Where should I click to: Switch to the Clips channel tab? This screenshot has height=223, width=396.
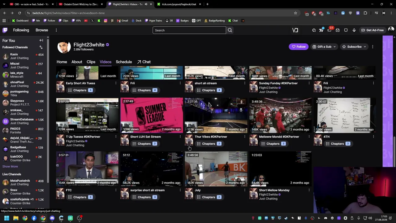click(91, 62)
